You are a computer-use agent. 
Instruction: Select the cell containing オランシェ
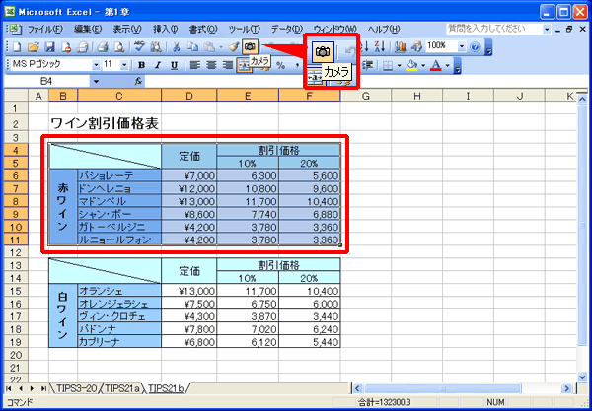click(119, 291)
